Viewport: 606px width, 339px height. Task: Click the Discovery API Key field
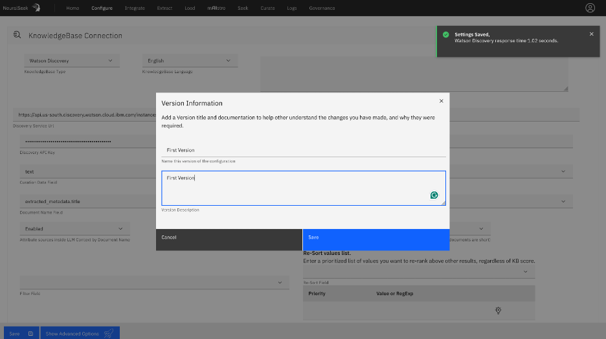88,141
